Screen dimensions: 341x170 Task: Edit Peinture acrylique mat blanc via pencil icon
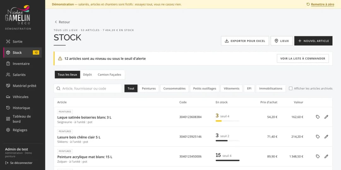click(326, 156)
